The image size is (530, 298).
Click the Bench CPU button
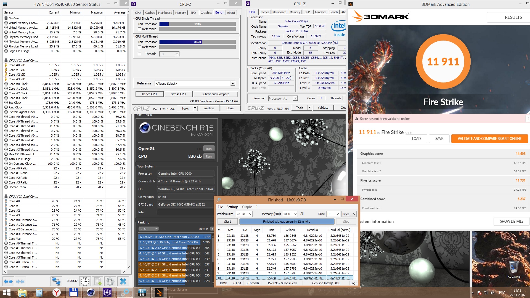tap(149, 94)
